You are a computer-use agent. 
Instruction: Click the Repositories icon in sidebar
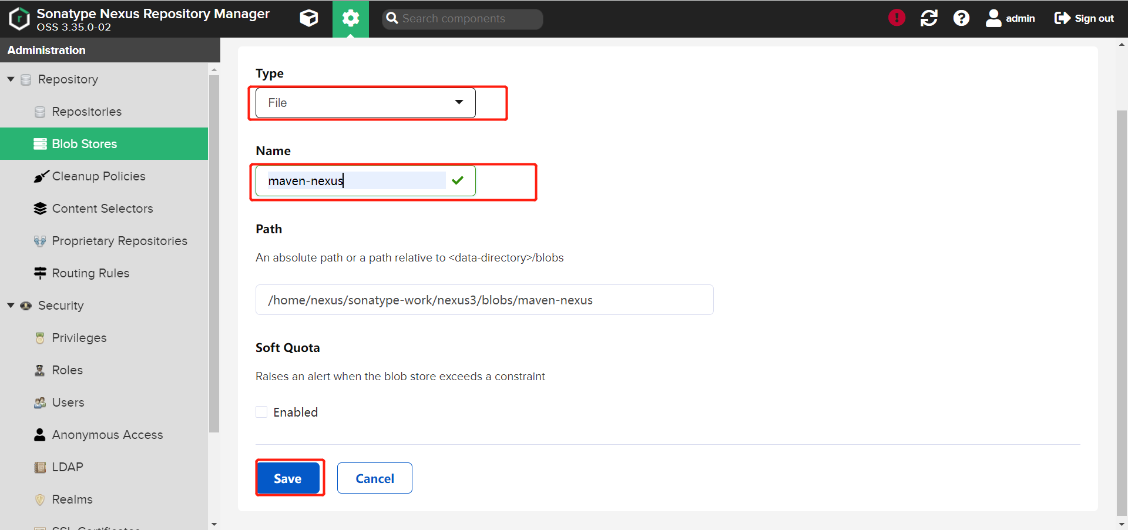40,112
